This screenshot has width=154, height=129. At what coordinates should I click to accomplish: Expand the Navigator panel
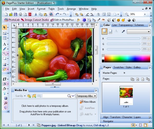click(x=150, y=121)
